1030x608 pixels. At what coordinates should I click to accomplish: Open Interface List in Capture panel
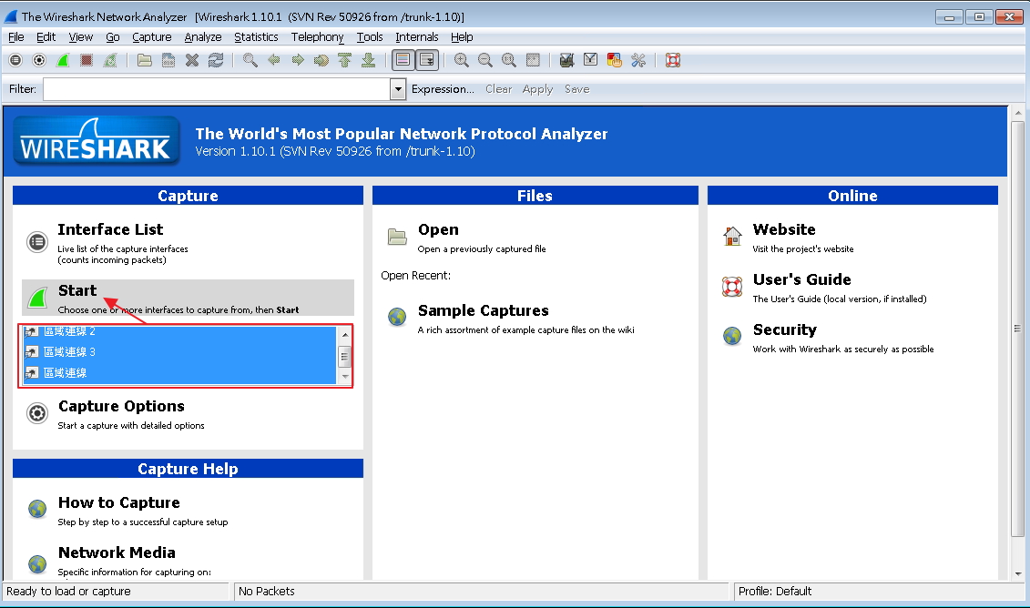[109, 229]
